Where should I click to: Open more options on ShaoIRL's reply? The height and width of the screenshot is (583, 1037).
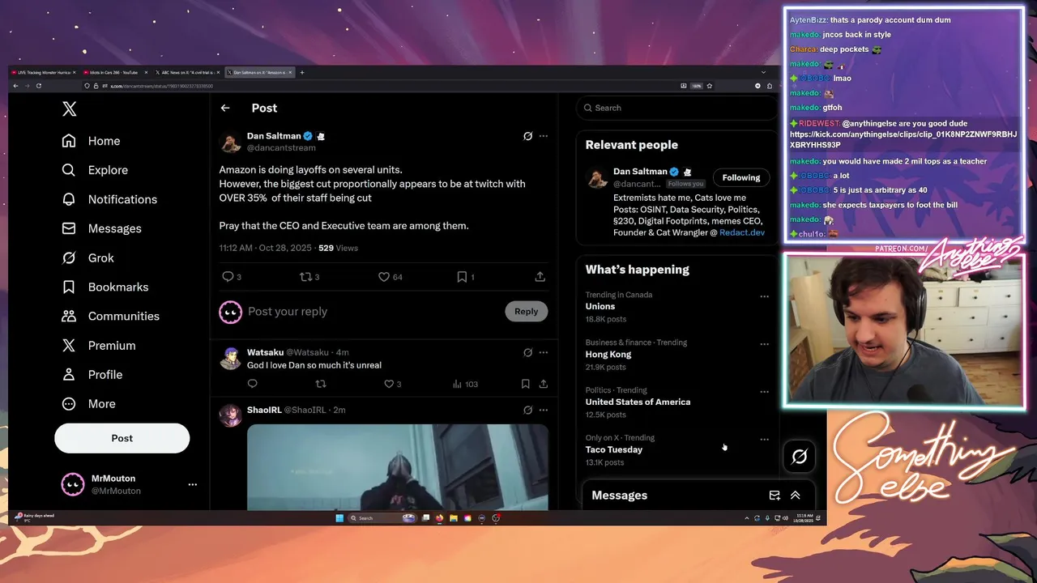click(544, 410)
